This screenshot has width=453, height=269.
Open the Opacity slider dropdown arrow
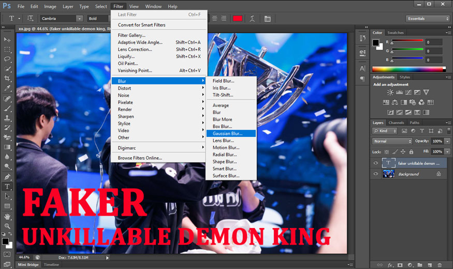coord(447,141)
